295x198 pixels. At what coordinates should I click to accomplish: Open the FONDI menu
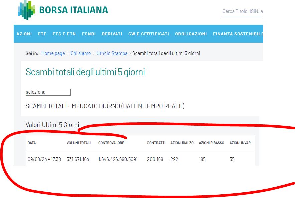tap(89, 34)
